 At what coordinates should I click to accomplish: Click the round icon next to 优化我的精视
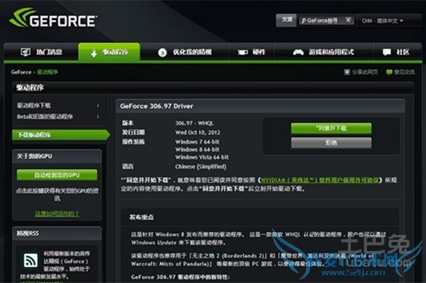point(162,52)
